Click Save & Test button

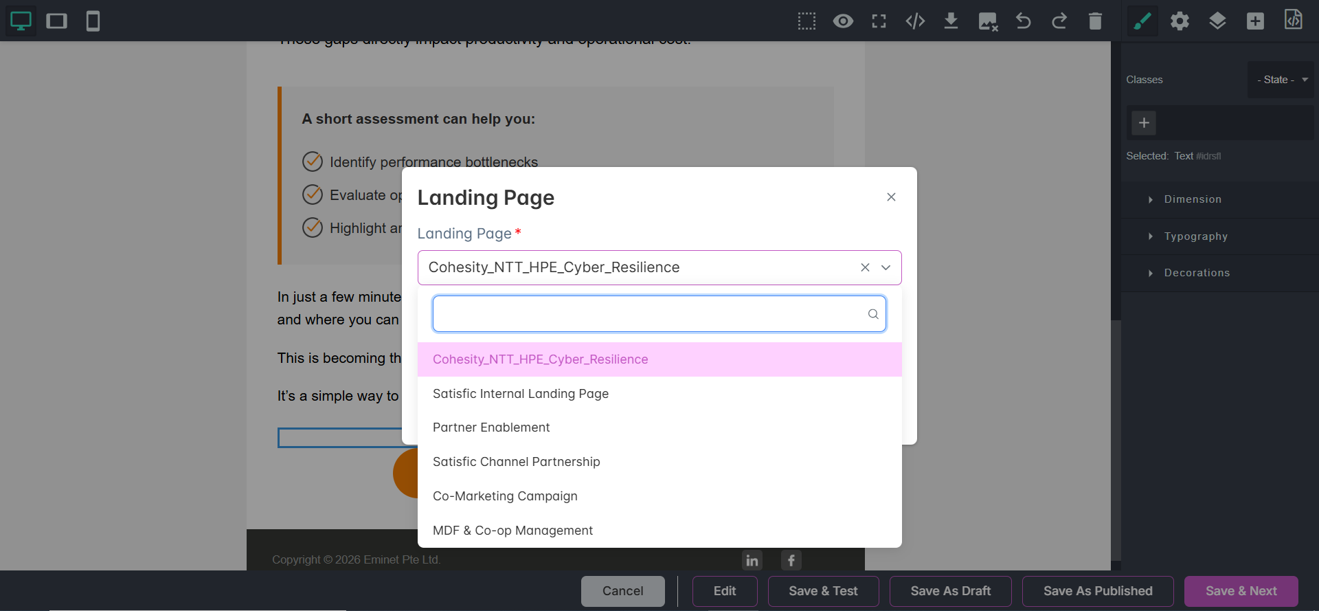823,591
